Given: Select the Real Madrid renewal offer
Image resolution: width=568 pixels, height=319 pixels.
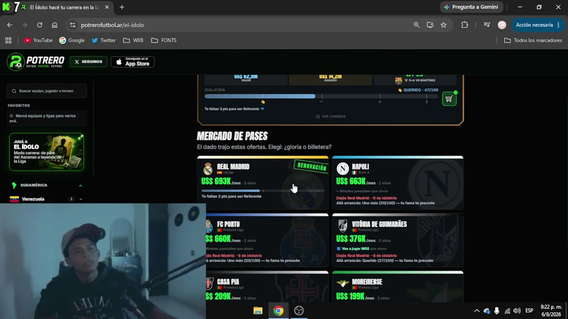Looking at the screenshot, I should click(263, 183).
